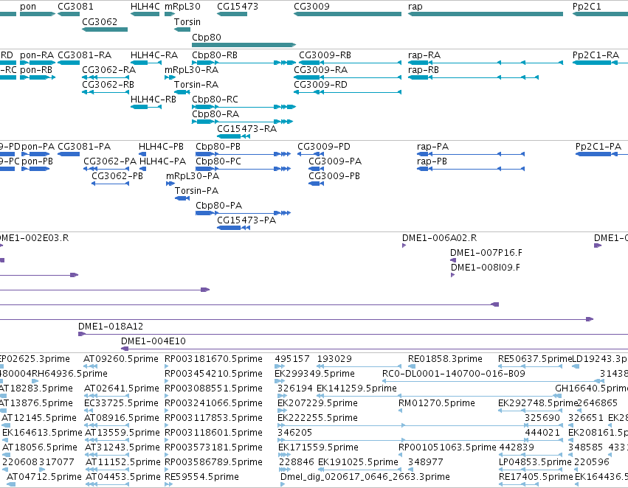Click the DME1-004E10 BAC label
The image size is (628, 488).
click(x=153, y=341)
